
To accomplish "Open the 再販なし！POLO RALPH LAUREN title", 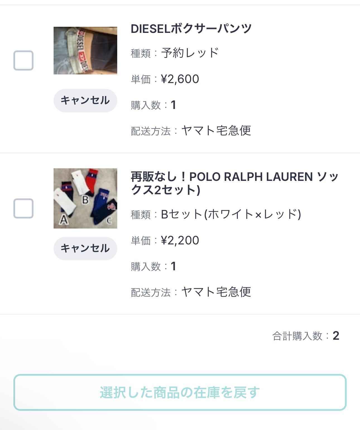I will (x=234, y=183).
